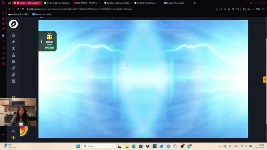Open browser tab search magnifier
The height and width of the screenshot is (150, 267).
[251, 3]
